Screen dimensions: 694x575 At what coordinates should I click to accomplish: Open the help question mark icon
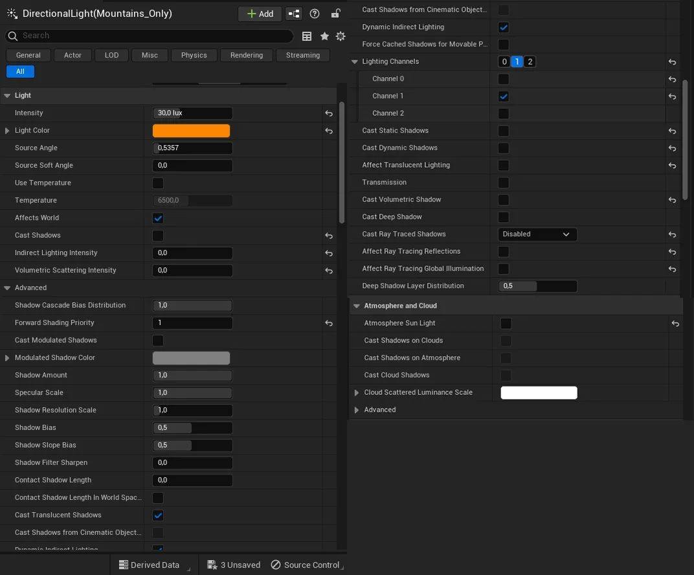(315, 14)
